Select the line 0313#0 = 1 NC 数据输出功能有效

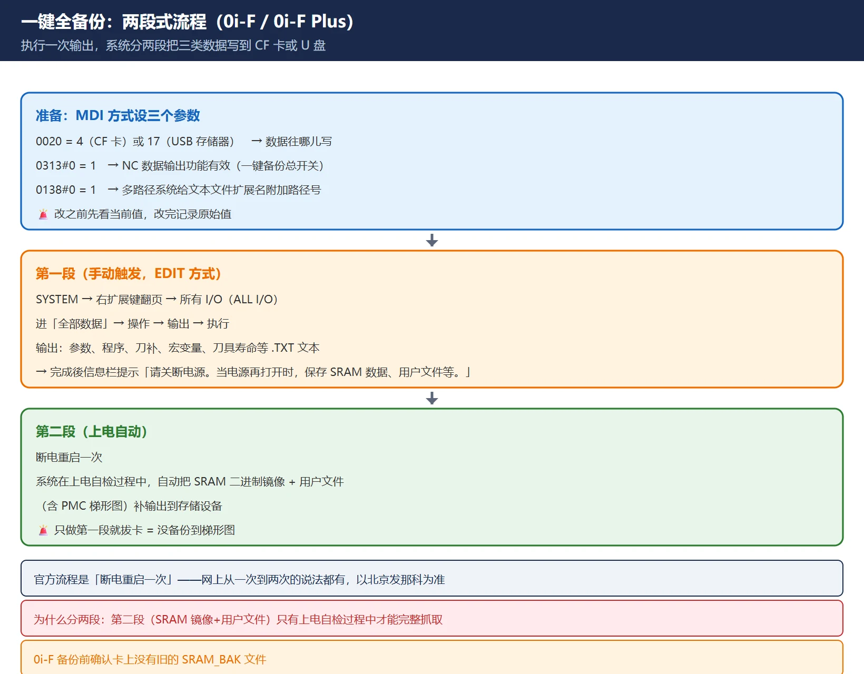click(180, 166)
